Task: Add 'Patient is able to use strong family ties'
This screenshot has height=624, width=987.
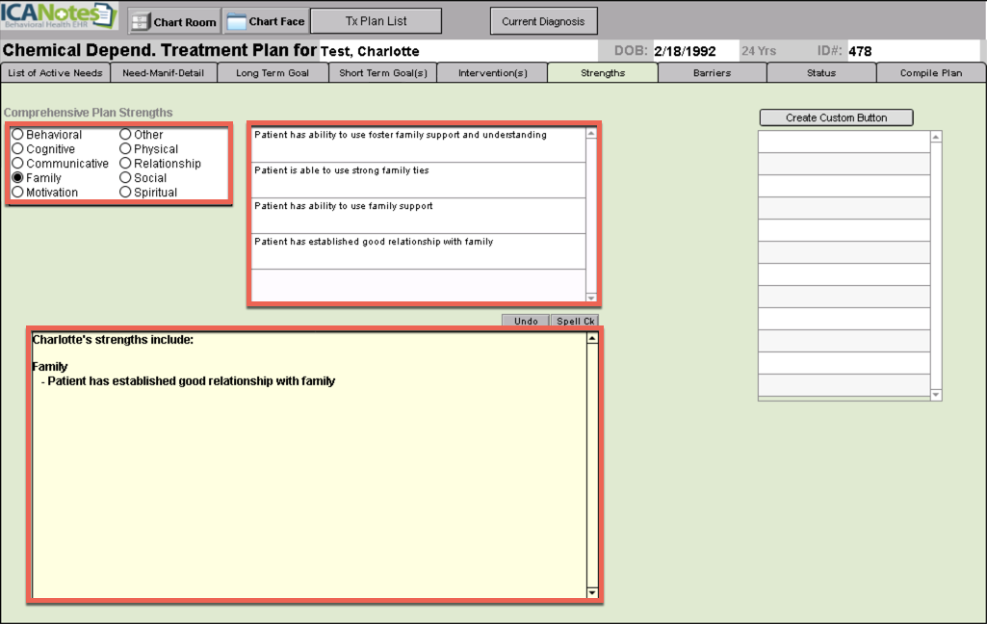Action: point(417,179)
